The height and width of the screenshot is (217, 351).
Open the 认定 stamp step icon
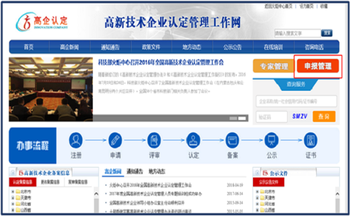pyautogui.click(x=193, y=140)
